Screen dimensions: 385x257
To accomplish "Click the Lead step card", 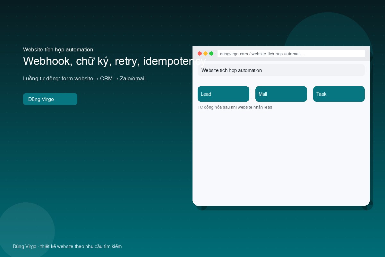I will point(223,94).
